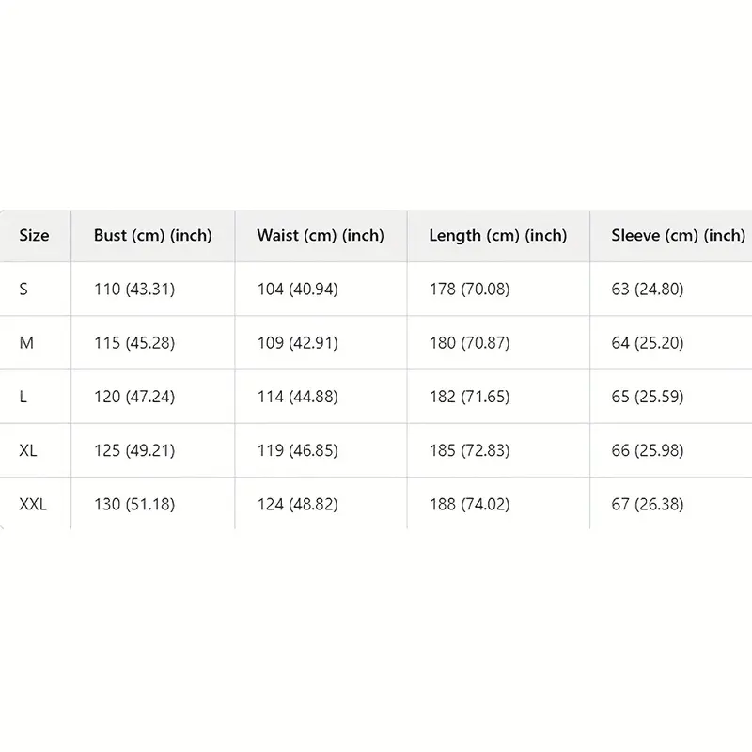Click waist value 124 (48.82)
752x752 pixels.
(297, 504)
